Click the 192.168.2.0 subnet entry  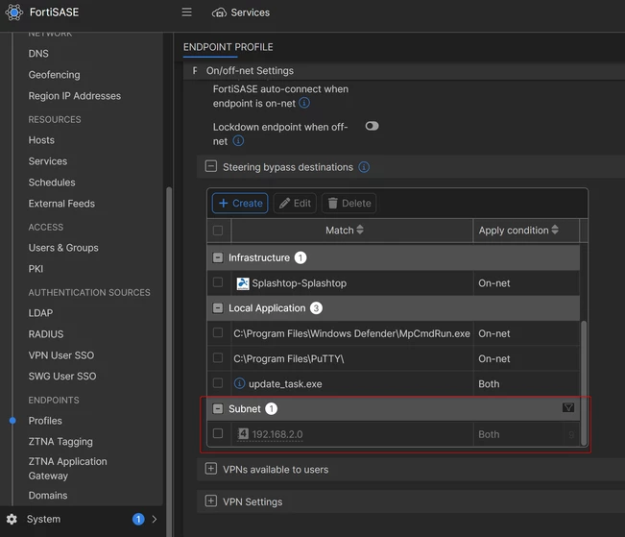pos(277,434)
